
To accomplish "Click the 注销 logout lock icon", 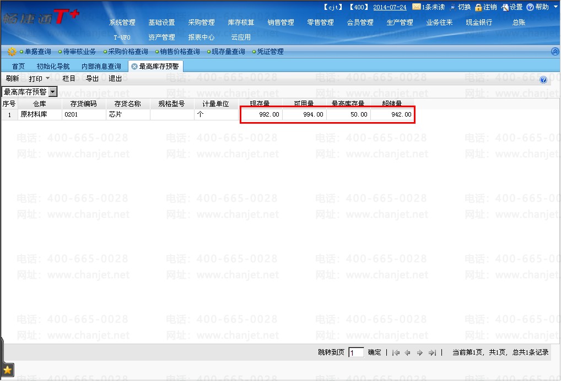I will pyautogui.click(x=478, y=7).
